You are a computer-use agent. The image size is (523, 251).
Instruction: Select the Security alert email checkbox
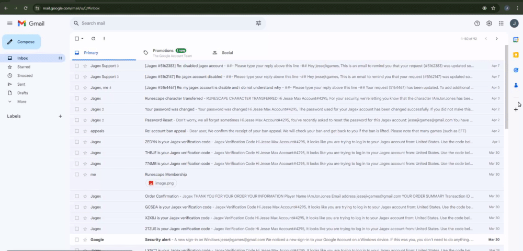(x=77, y=239)
